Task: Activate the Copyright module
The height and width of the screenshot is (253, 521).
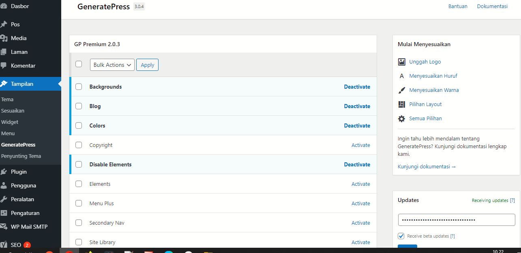Action: (x=361, y=145)
